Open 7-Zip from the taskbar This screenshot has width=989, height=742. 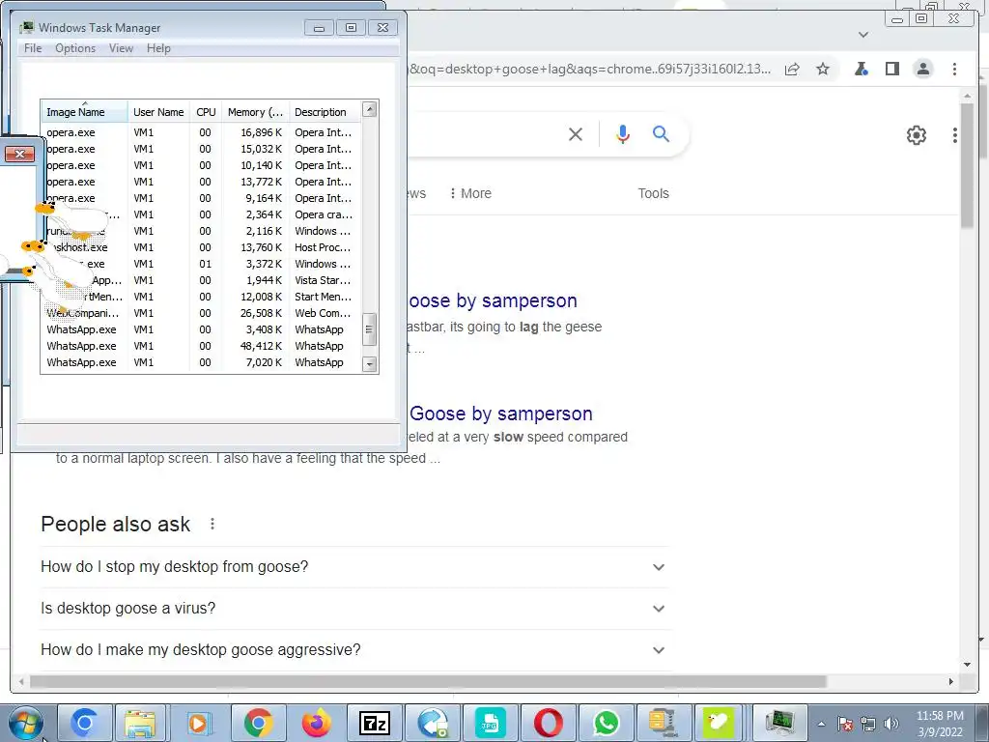tap(375, 723)
